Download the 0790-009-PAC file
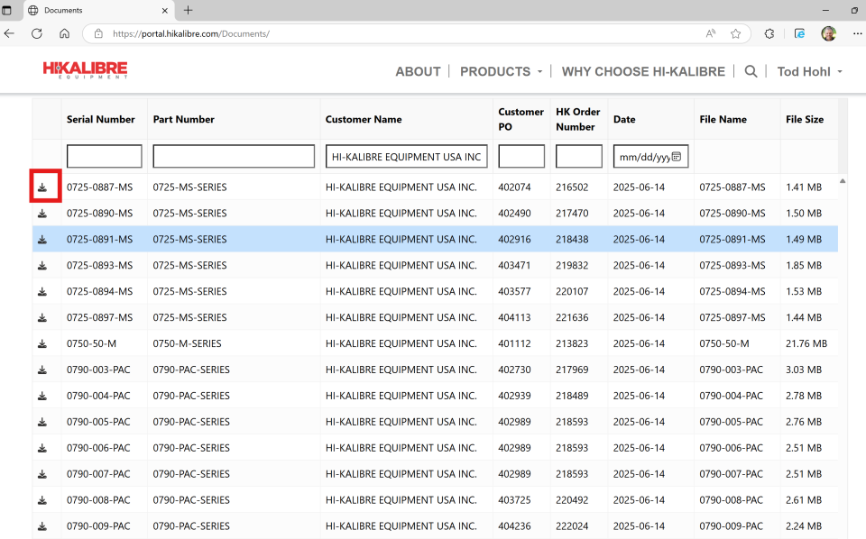Image resolution: width=866 pixels, height=539 pixels. [42, 526]
